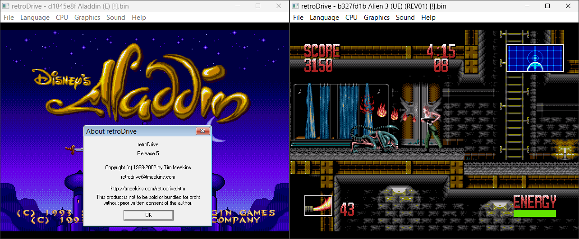The width and height of the screenshot is (579, 239).
Task: Click the Alien 3 window app icon
Action: tap(295, 6)
